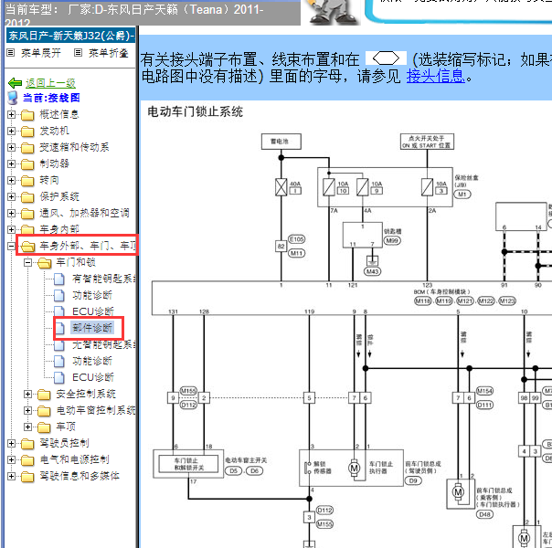The width and height of the screenshot is (552, 548).
Task: Click the D48 connector label in diagram
Action: 485,514
